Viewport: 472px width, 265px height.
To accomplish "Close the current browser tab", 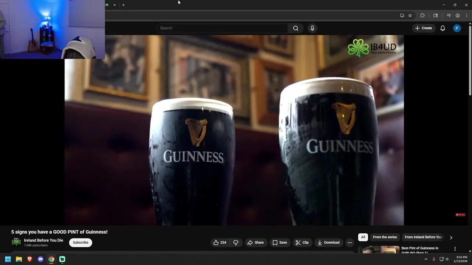I will point(114,5).
